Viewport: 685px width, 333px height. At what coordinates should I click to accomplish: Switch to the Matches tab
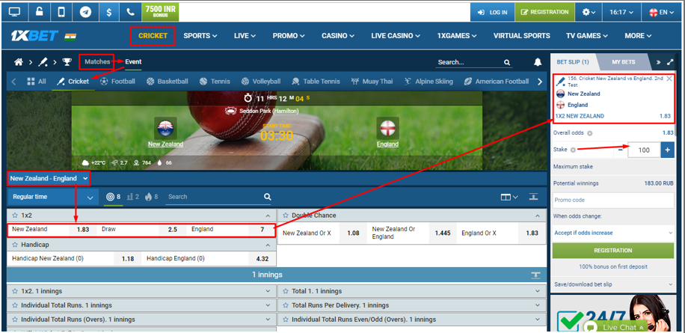click(x=97, y=61)
